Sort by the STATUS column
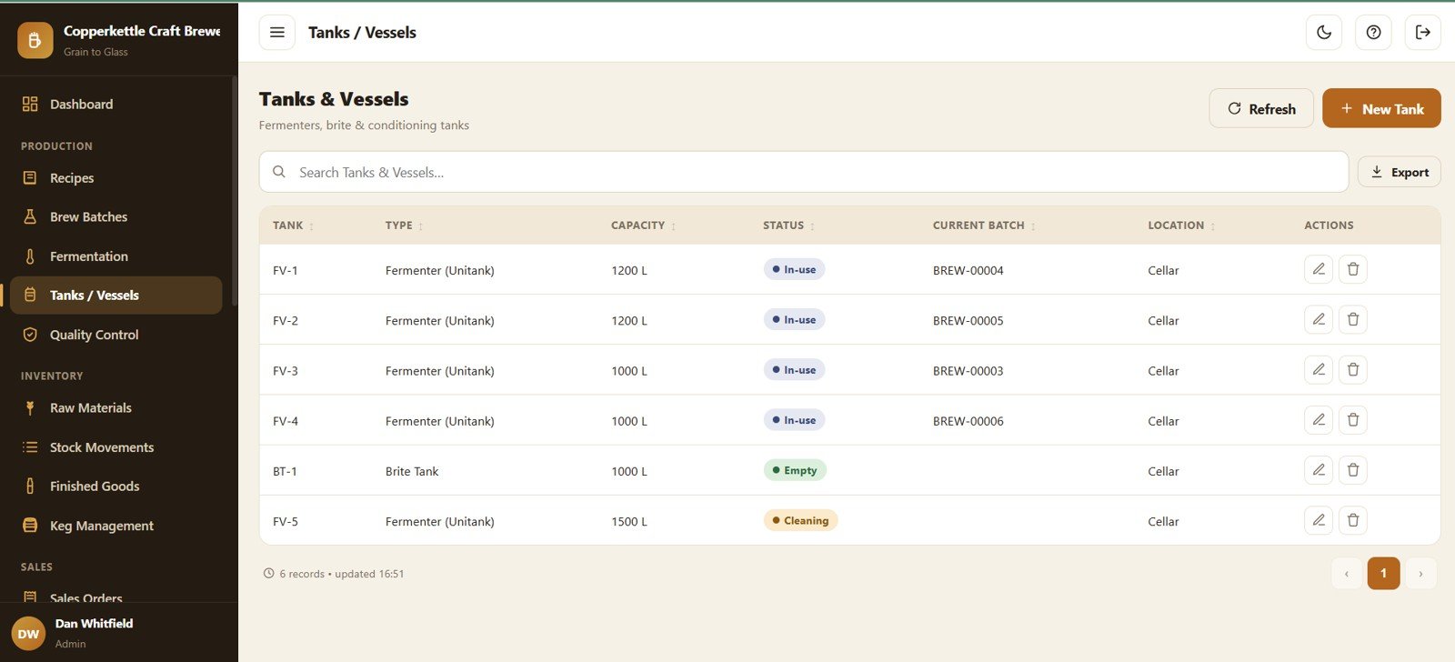Viewport: 1455px width, 662px height. pyautogui.click(x=788, y=226)
